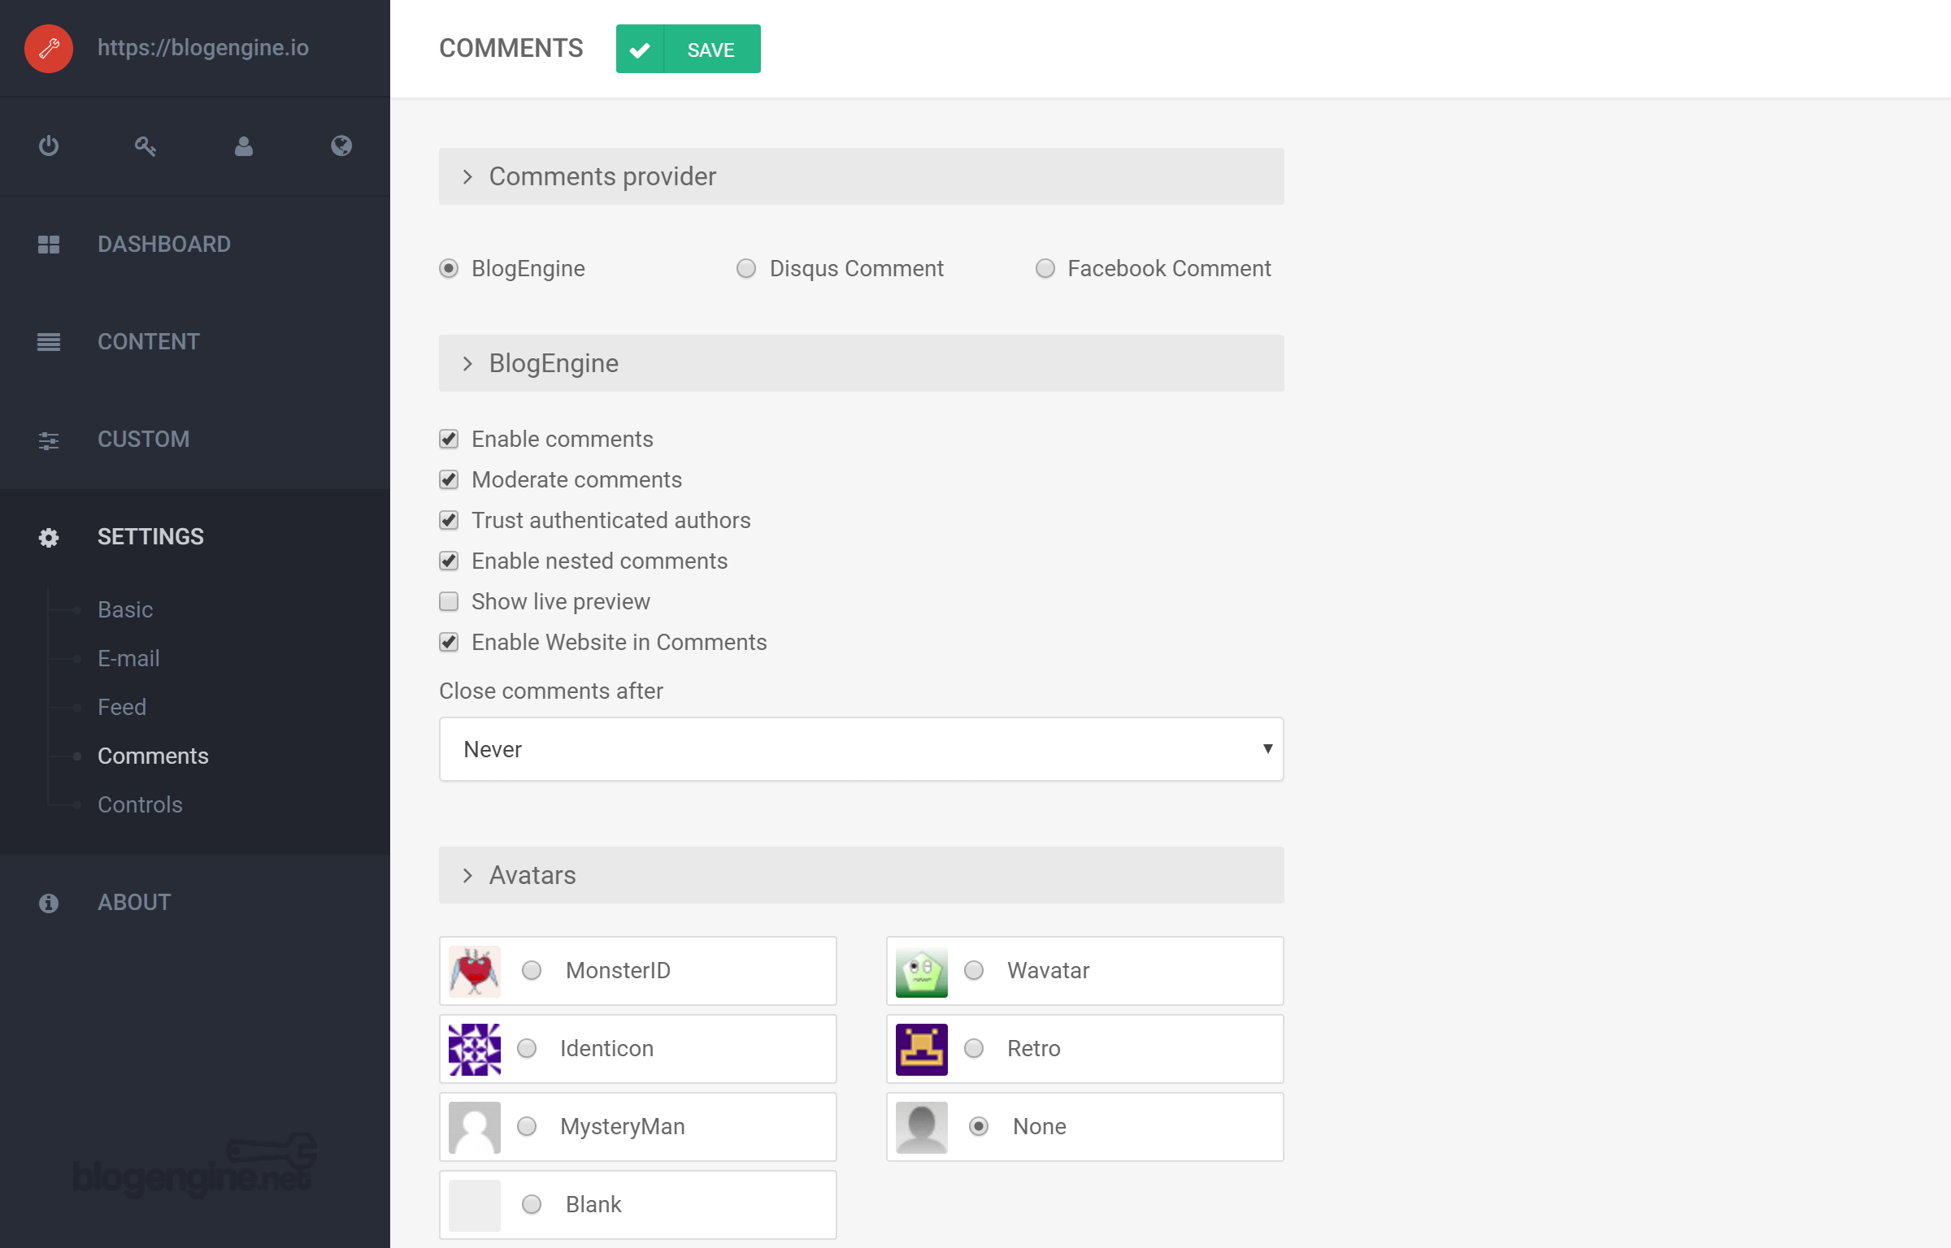Screen dimensions: 1951x1248
Task: Click the globe site icon
Action: (341, 146)
